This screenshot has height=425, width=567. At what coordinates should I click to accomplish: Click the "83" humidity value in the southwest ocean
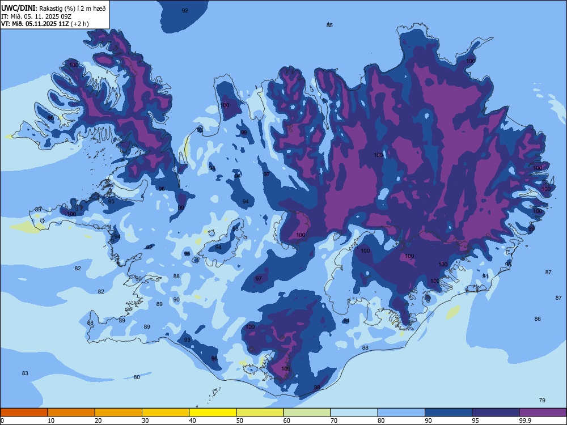pyautogui.click(x=25, y=373)
